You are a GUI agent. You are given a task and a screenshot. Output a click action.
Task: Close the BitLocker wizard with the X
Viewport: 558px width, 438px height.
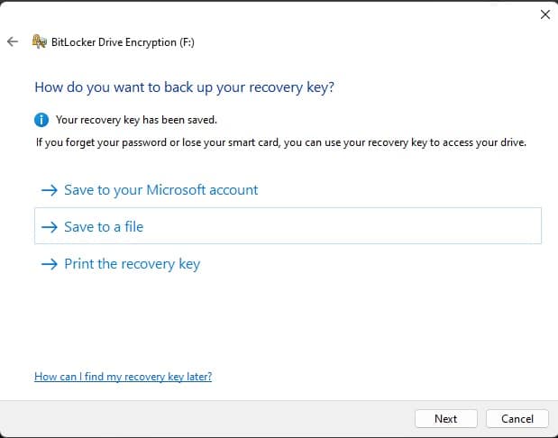coord(545,14)
